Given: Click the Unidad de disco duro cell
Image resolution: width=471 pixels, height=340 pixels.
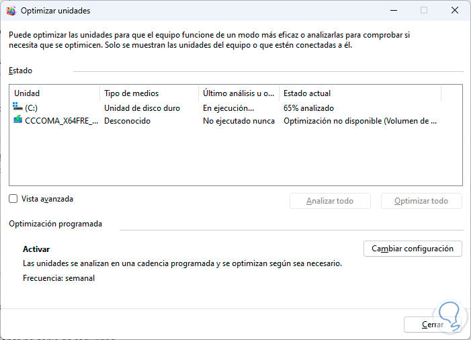Looking at the screenshot, I should point(142,108).
